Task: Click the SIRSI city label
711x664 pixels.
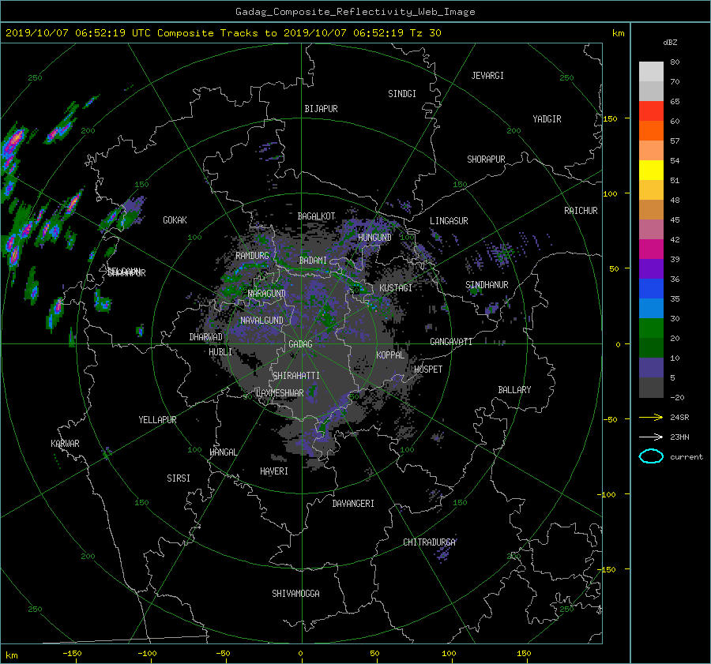Action: (x=179, y=478)
